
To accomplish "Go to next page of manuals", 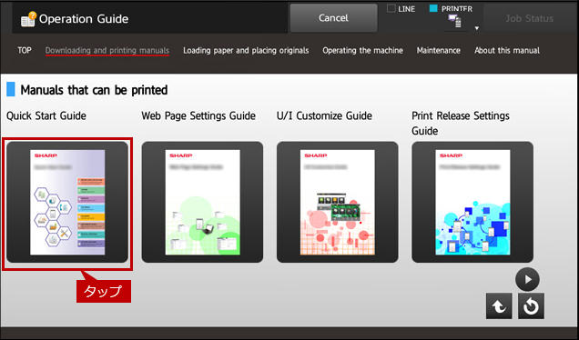I will pos(528,279).
